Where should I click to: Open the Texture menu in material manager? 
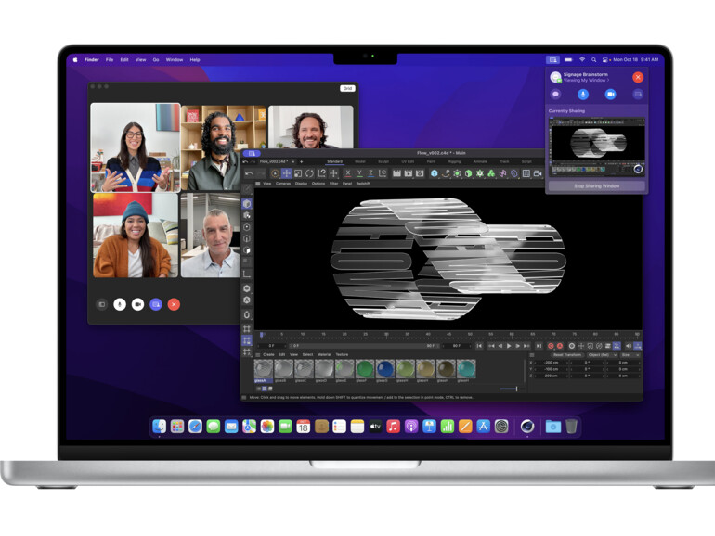point(342,355)
